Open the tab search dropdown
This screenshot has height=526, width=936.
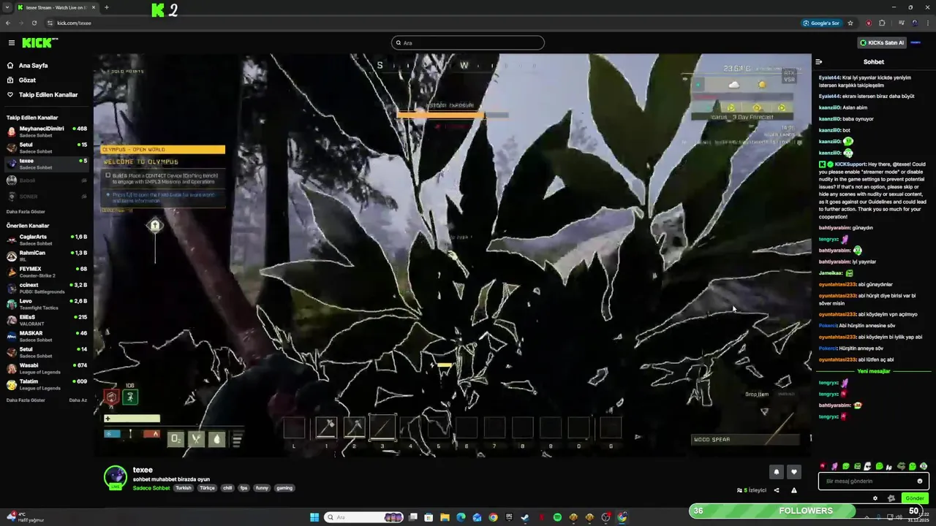(x=7, y=7)
